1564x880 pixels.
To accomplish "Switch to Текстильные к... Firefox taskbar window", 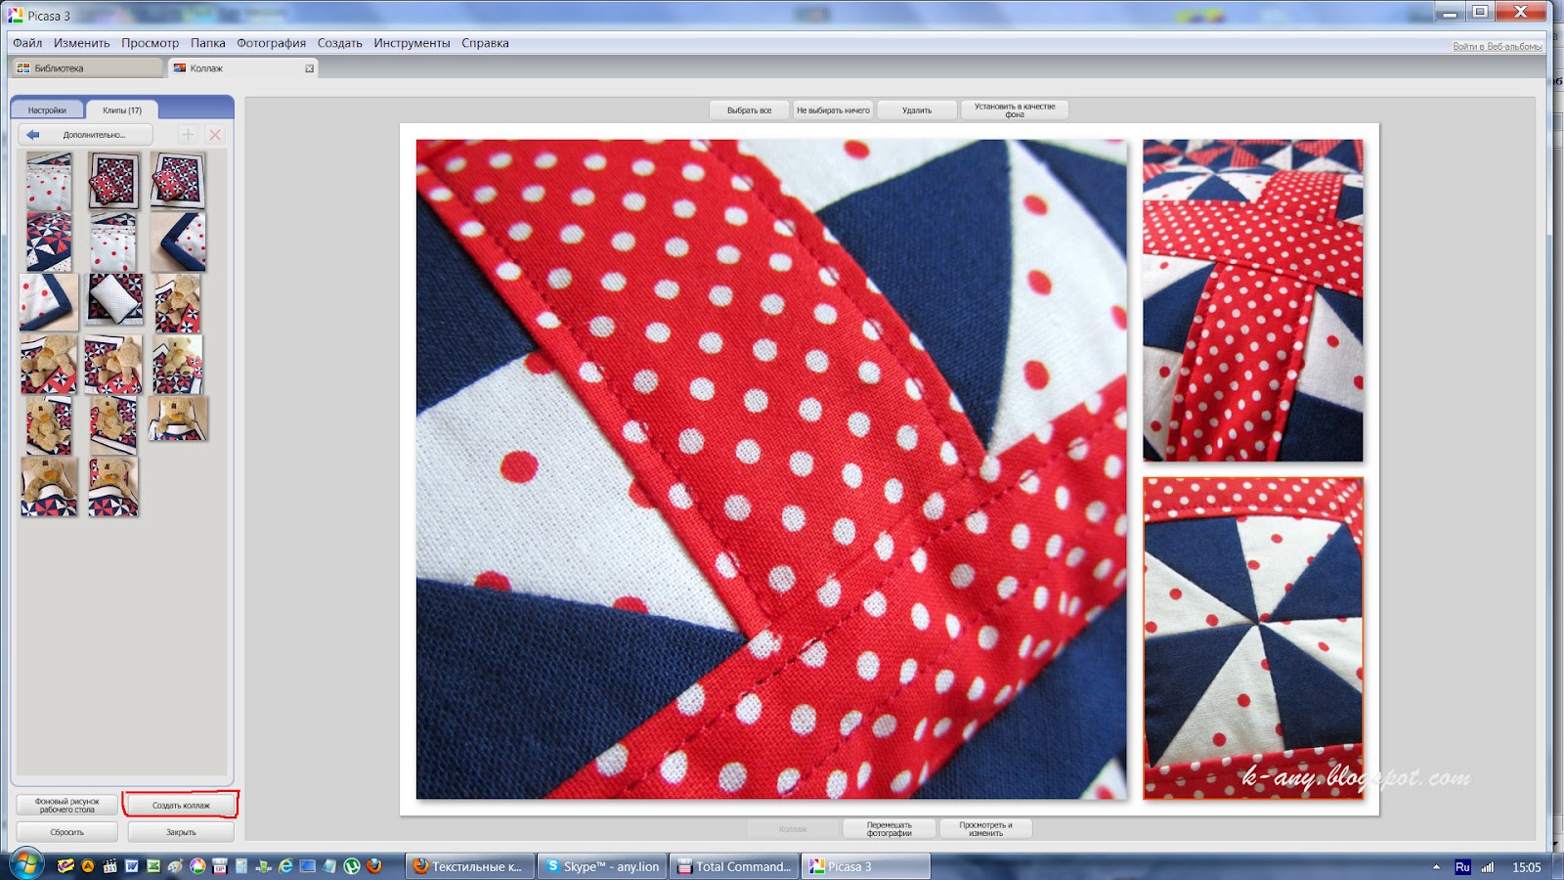I will click(x=469, y=866).
